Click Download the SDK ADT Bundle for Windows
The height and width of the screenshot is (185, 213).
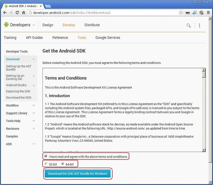coord(78,173)
